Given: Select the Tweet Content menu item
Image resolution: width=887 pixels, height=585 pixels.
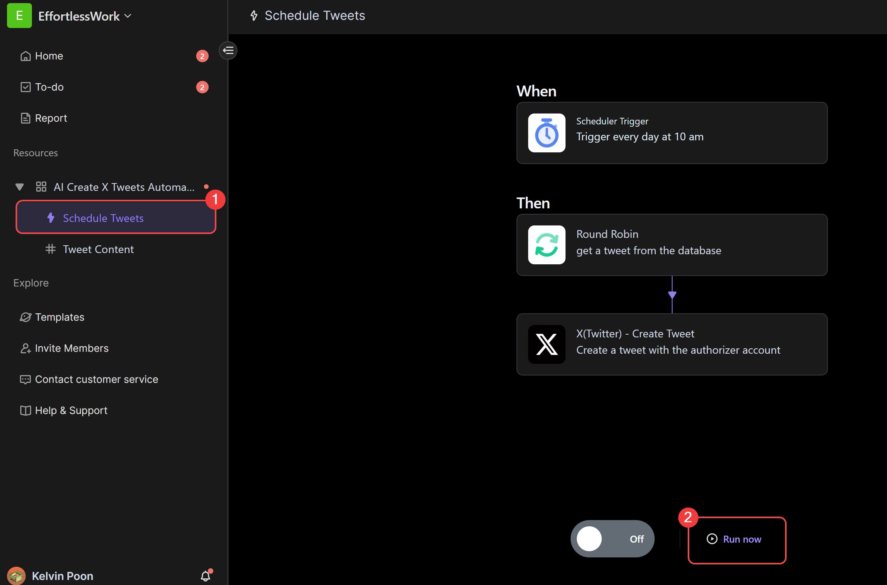Looking at the screenshot, I should [97, 248].
